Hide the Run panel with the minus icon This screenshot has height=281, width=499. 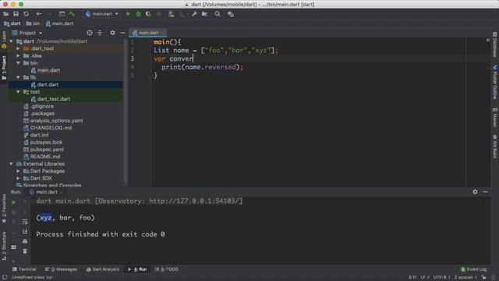tap(485, 192)
